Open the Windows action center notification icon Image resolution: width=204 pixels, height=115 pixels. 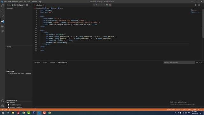click(x=200, y=113)
